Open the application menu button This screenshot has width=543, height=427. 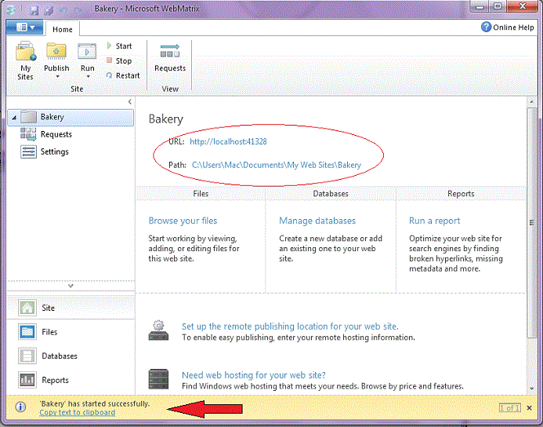tap(24, 27)
